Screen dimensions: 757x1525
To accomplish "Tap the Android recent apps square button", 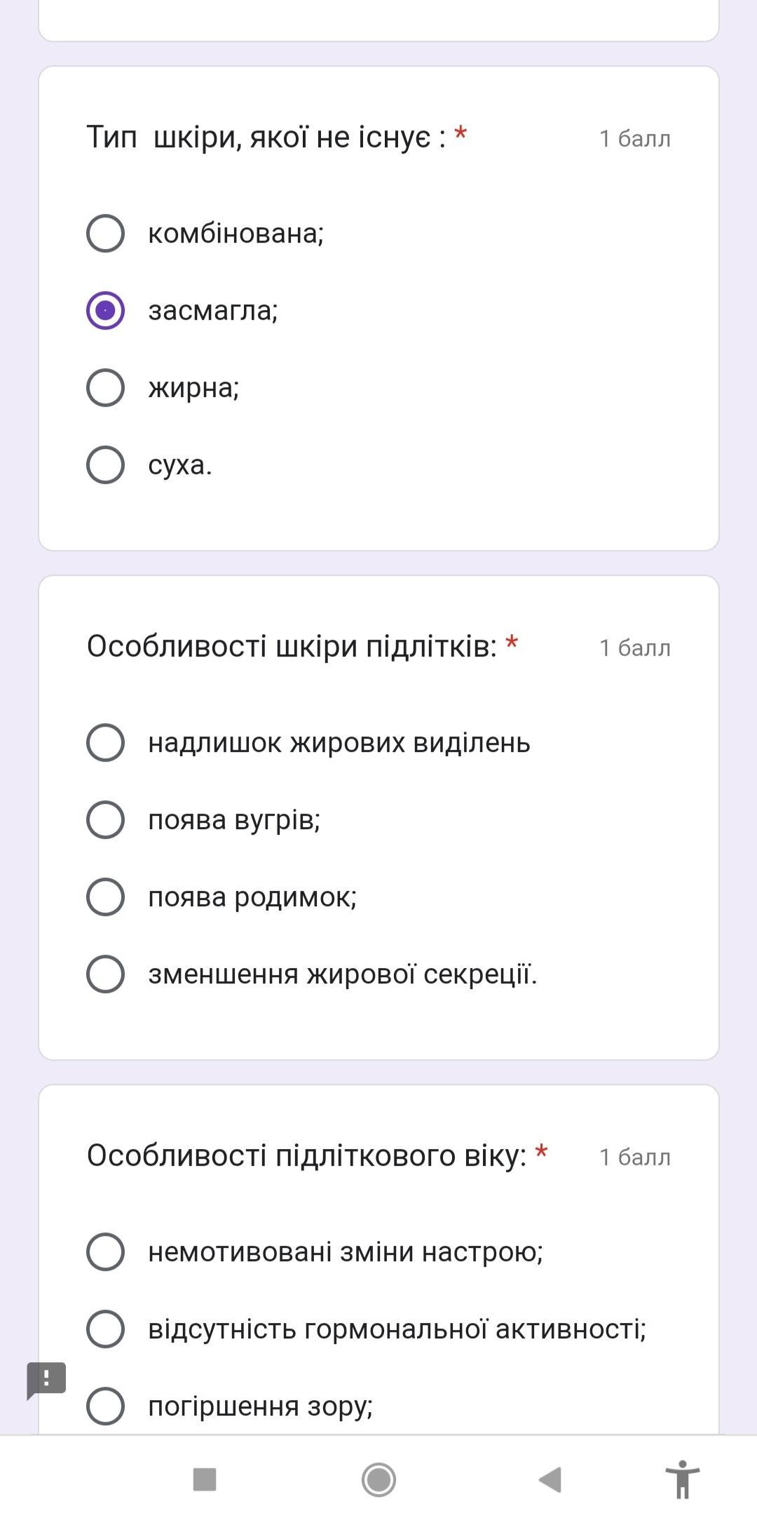I will (x=204, y=1479).
